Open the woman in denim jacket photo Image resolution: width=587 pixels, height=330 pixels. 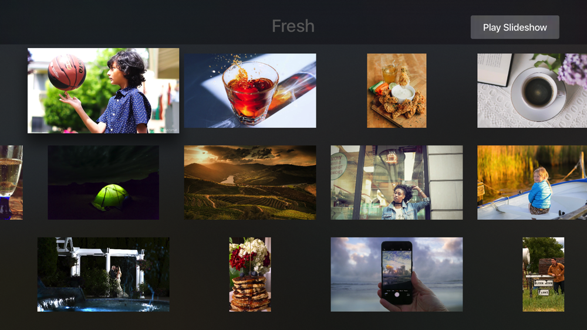pos(396,182)
